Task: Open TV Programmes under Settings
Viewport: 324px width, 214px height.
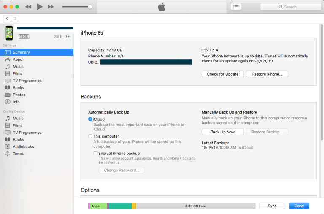Action: click(37, 81)
